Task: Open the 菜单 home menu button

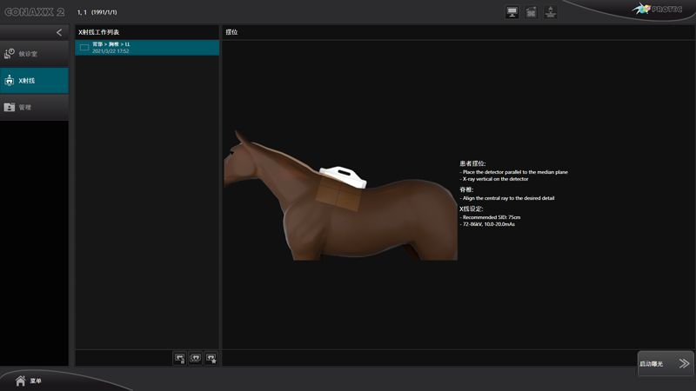Action: click(28, 381)
